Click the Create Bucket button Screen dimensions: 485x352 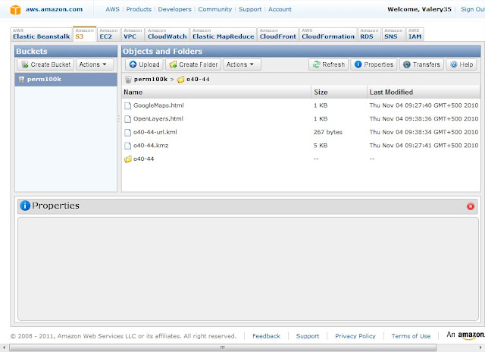45,64
